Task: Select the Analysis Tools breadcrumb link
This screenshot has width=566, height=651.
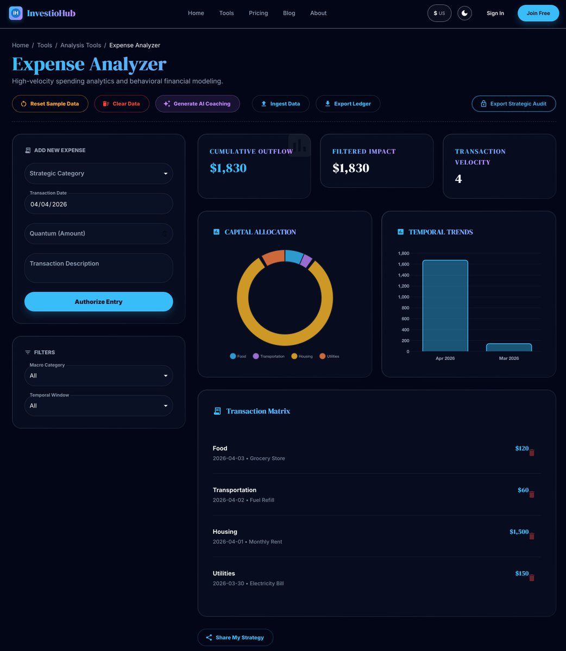Action: 80,45
